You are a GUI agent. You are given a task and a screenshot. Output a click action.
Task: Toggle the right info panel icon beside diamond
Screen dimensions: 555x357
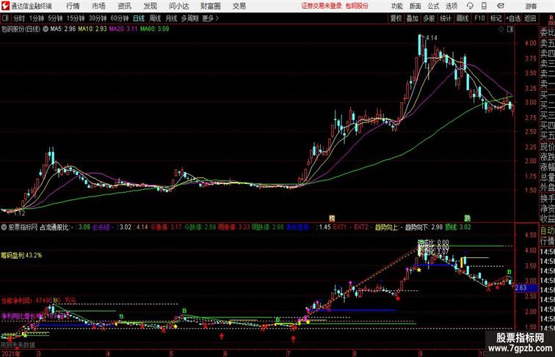tap(510, 29)
